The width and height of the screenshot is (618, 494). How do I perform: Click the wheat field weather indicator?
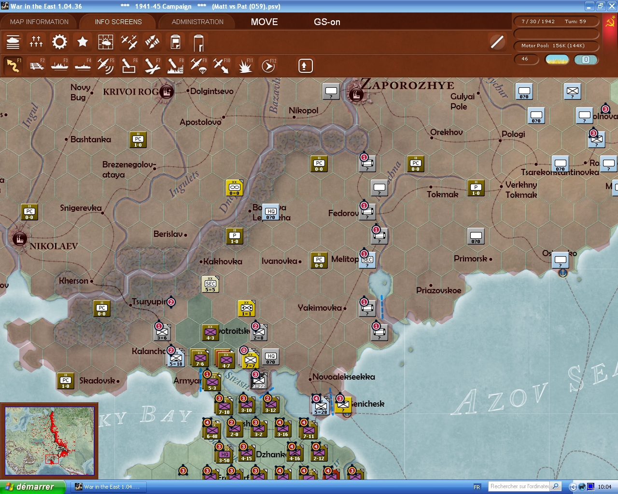(x=557, y=59)
